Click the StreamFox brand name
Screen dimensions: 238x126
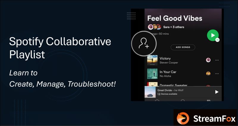[214, 119]
